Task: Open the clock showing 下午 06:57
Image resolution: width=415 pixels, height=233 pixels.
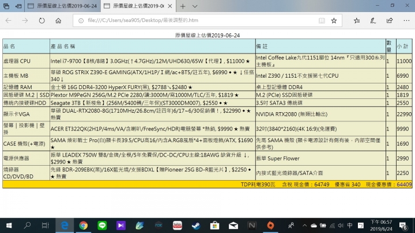Action: pos(381,226)
